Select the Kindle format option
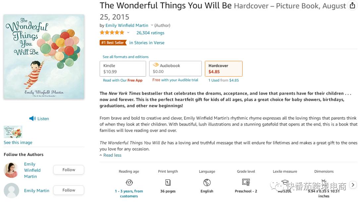358x202 pixels. coord(123,69)
